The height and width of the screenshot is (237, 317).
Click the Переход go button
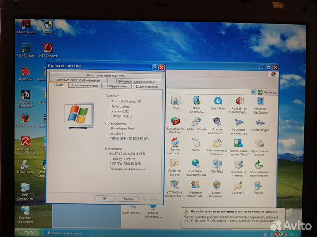[267, 92]
